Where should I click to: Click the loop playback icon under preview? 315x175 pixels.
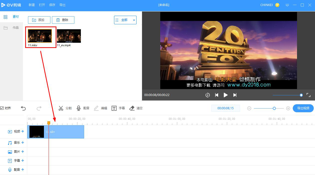[x=207, y=95]
